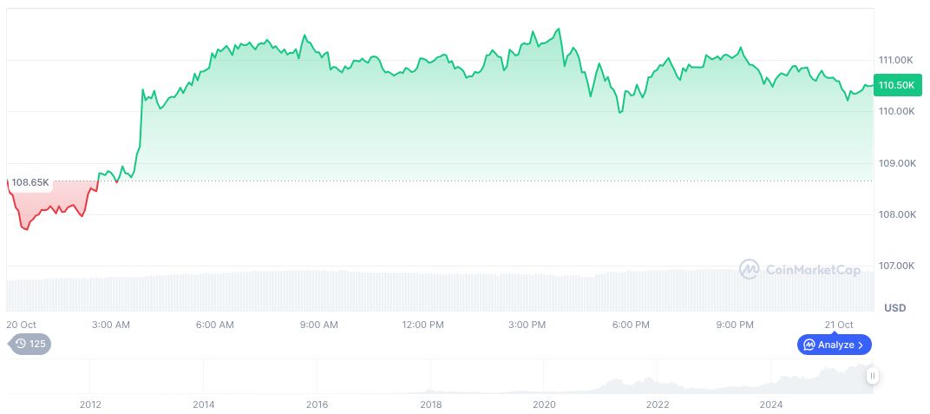
Task: Select 2014 on the overview timeline
Action: pyautogui.click(x=204, y=404)
